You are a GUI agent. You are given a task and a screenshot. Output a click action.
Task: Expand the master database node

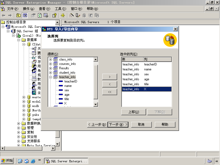coord(24,97)
